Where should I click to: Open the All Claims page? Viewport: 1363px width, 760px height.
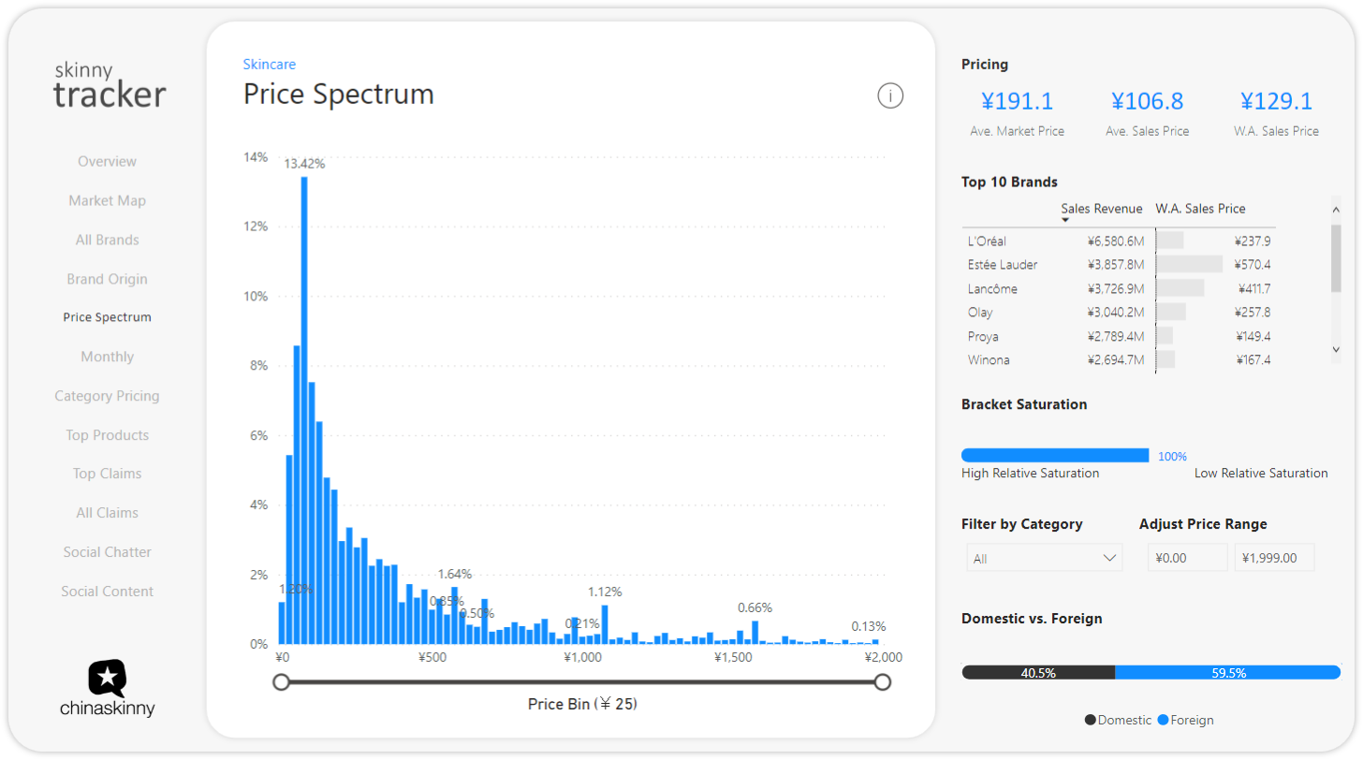tap(107, 513)
